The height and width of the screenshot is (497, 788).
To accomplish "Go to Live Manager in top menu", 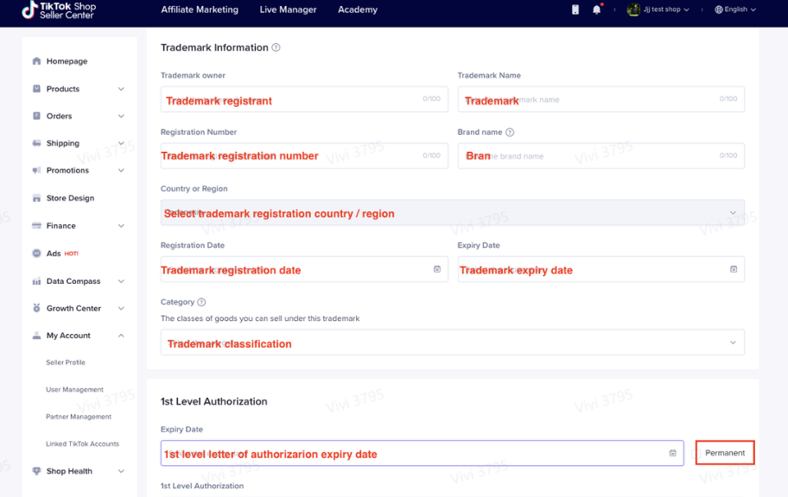I will (x=288, y=9).
